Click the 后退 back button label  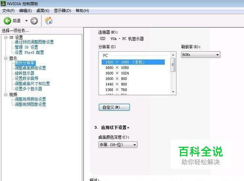pos(17,21)
